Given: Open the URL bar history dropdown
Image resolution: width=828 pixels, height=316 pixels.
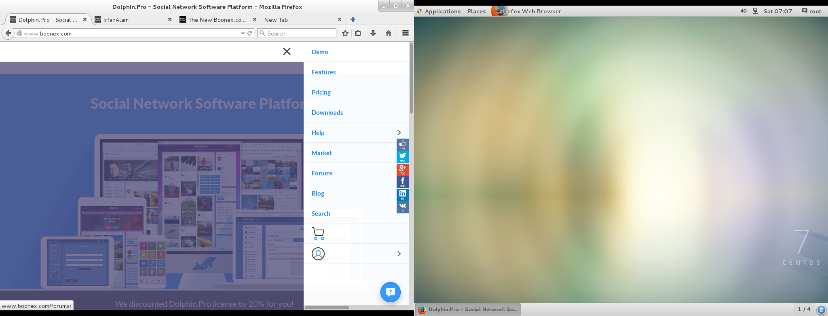Looking at the screenshot, I should 243,33.
